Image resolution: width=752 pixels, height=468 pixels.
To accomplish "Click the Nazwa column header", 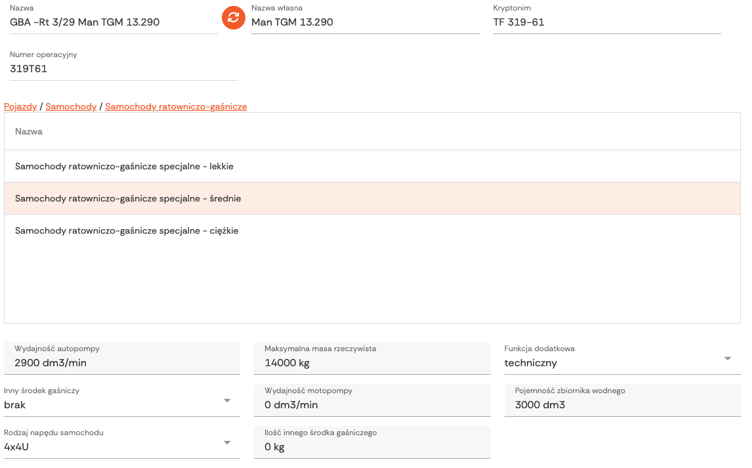I will [29, 131].
